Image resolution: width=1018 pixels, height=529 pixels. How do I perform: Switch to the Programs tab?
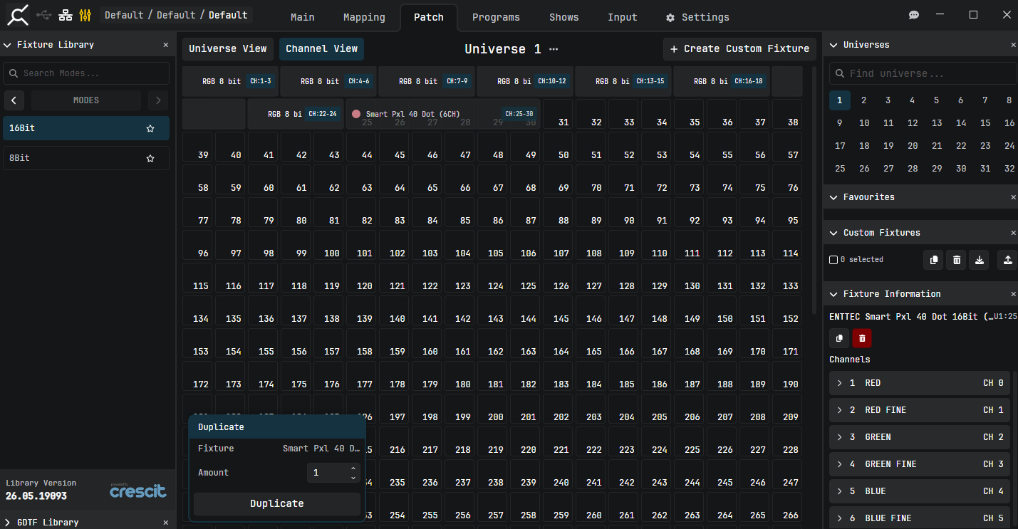point(496,17)
